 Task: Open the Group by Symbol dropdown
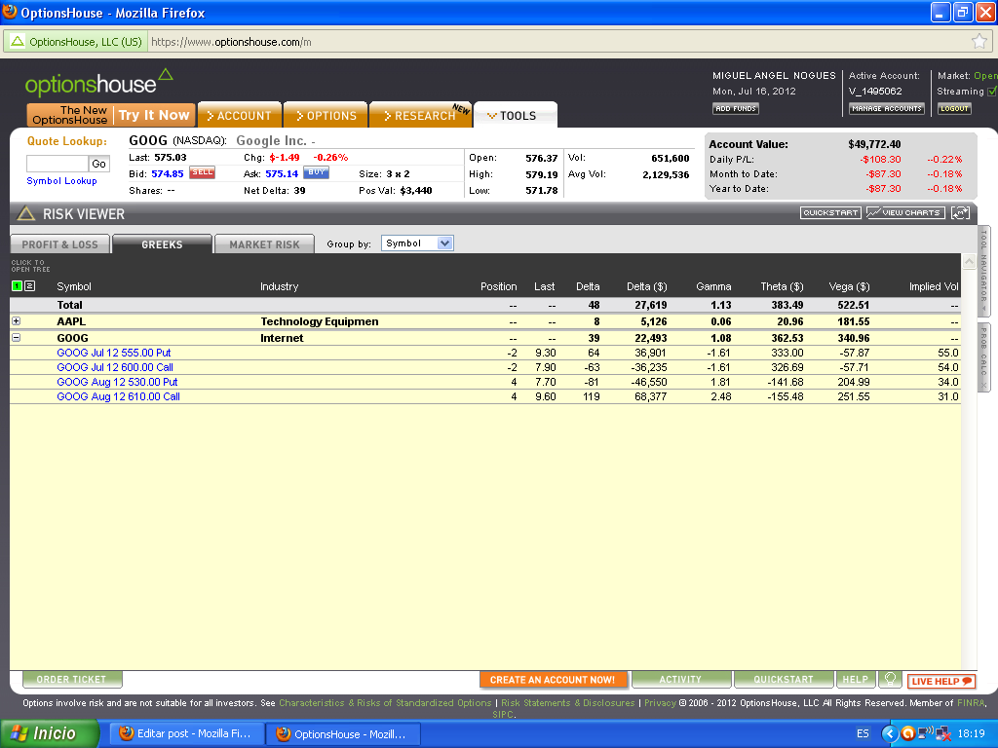point(417,243)
